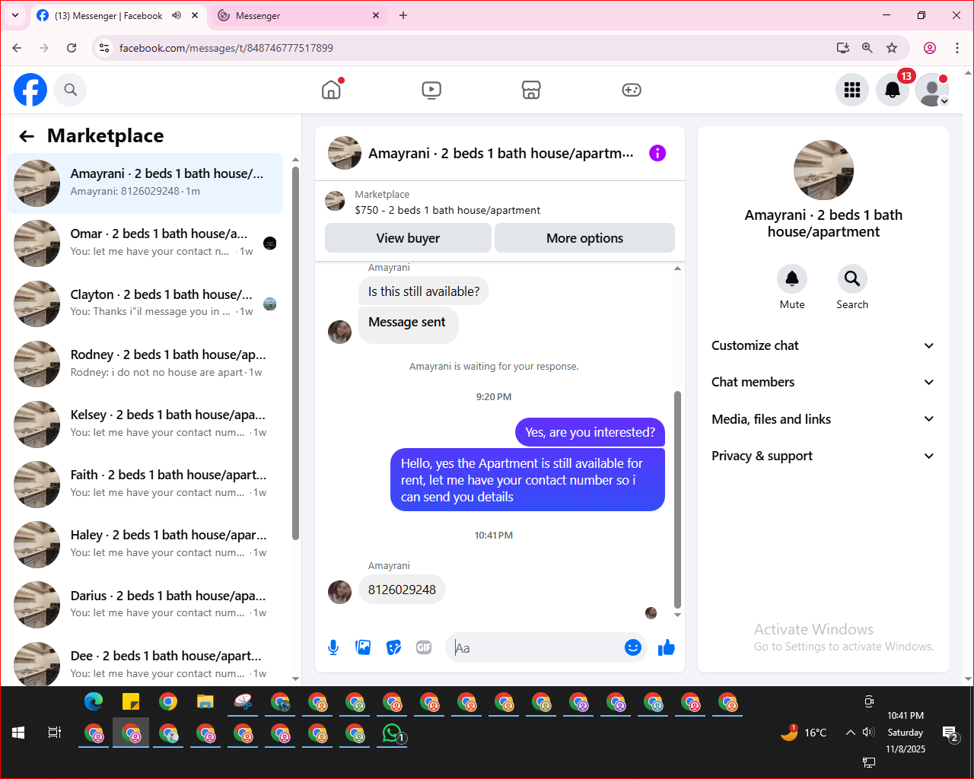
Task: Send a voice clip microphone icon
Action: pos(333,647)
